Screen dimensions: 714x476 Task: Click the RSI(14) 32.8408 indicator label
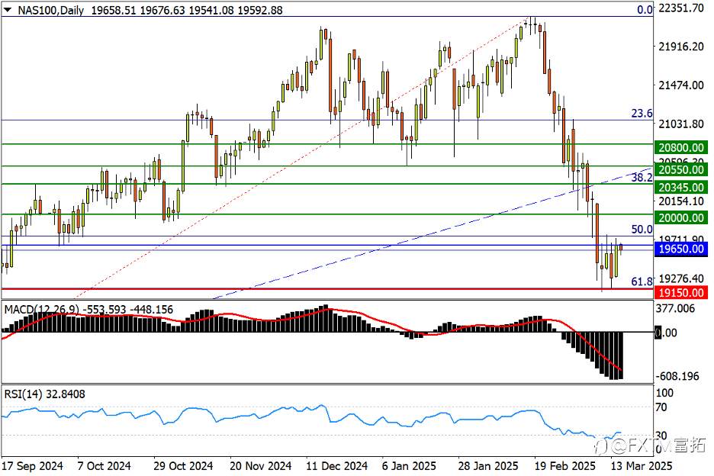[x=44, y=394]
